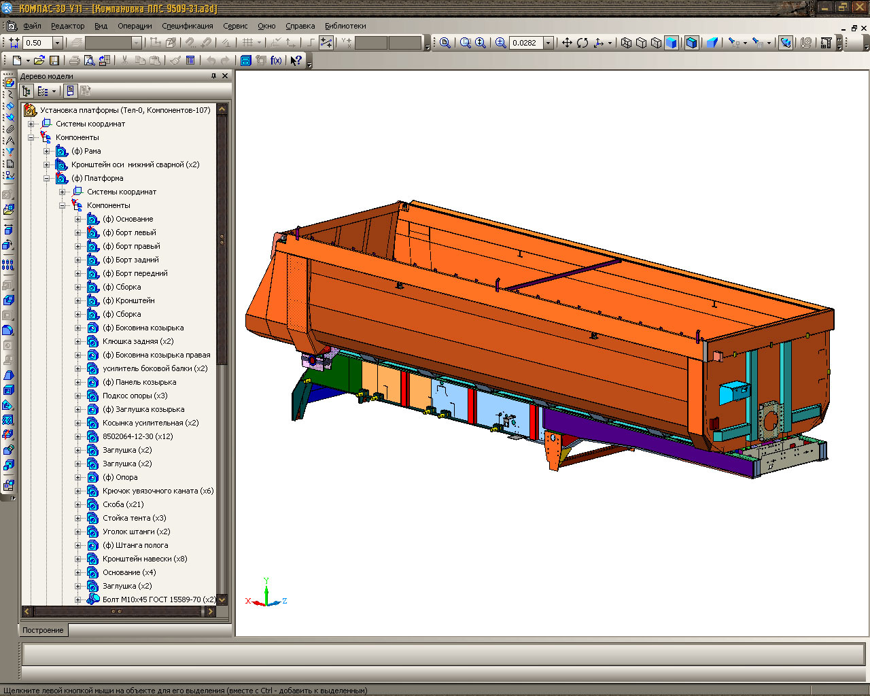This screenshot has height=696, width=870.
Task: Click the Open file folder icon
Action: [39, 60]
